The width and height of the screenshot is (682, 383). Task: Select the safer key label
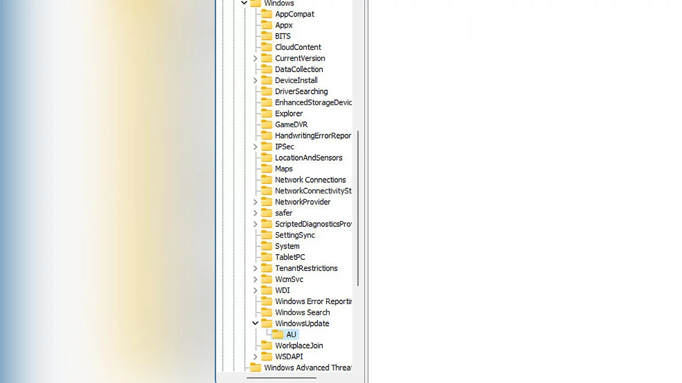(284, 213)
